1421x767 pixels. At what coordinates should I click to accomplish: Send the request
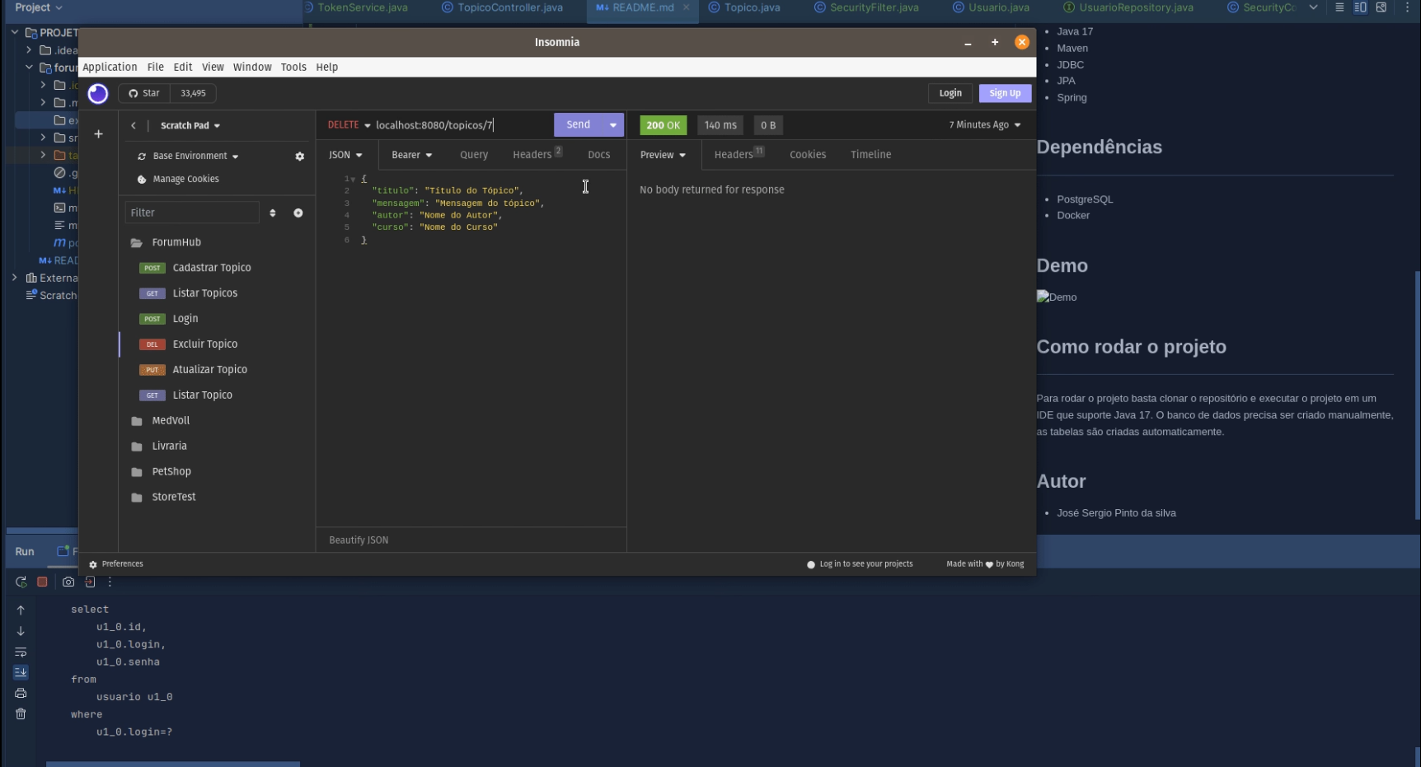pos(578,124)
